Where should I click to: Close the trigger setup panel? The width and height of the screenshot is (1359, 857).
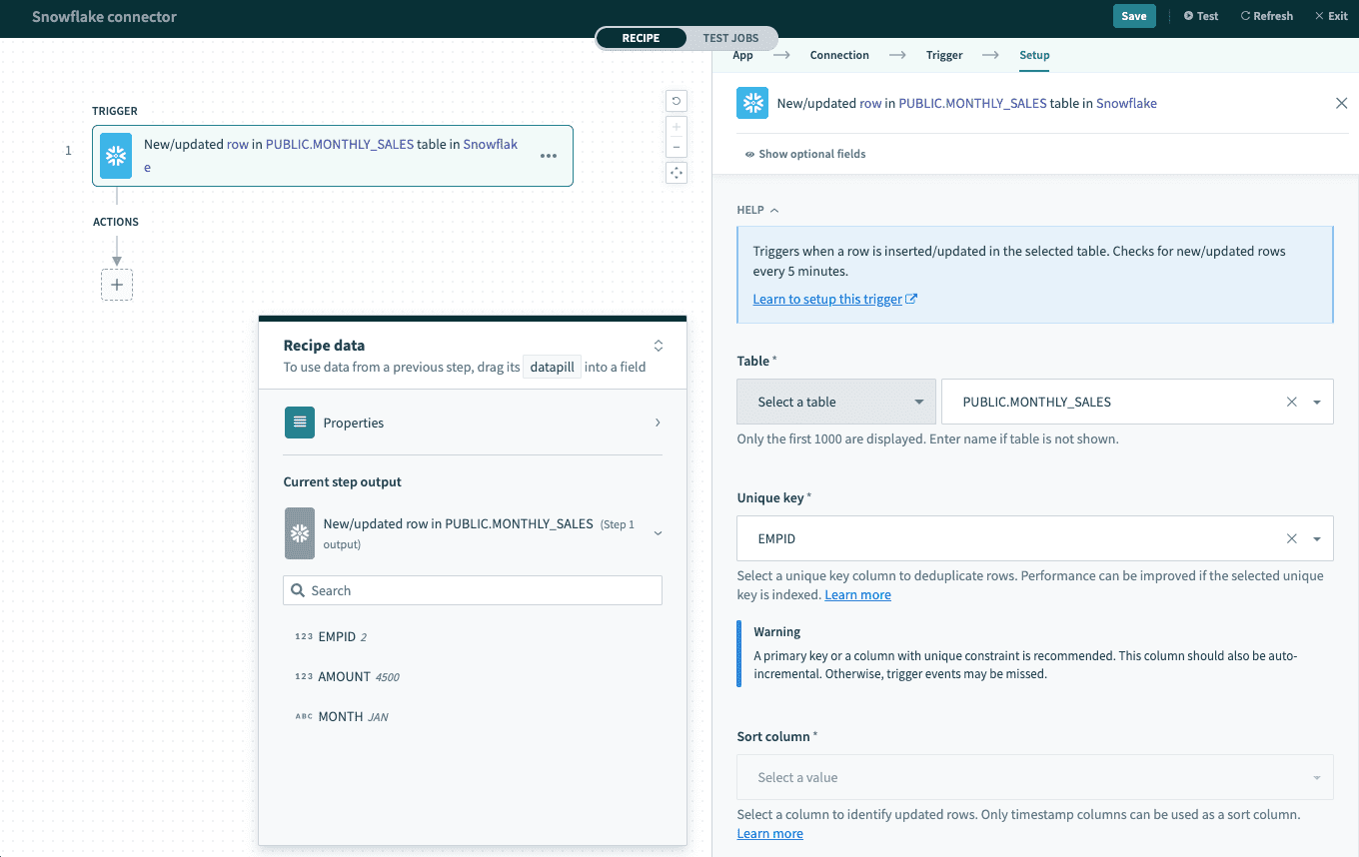point(1341,103)
